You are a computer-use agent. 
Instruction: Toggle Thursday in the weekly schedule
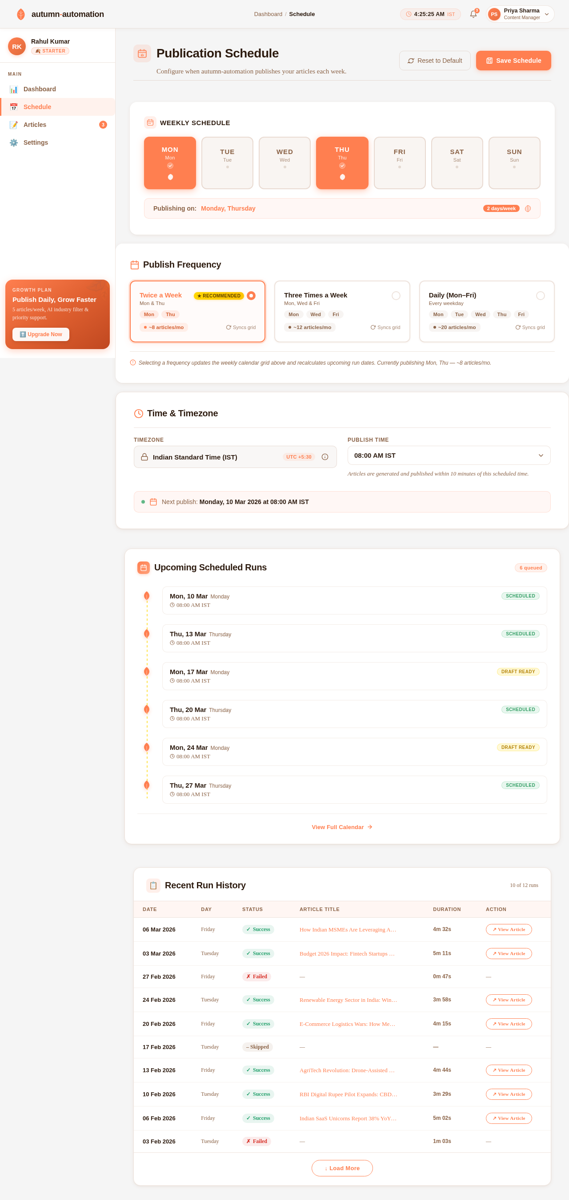click(x=342, y=163)
